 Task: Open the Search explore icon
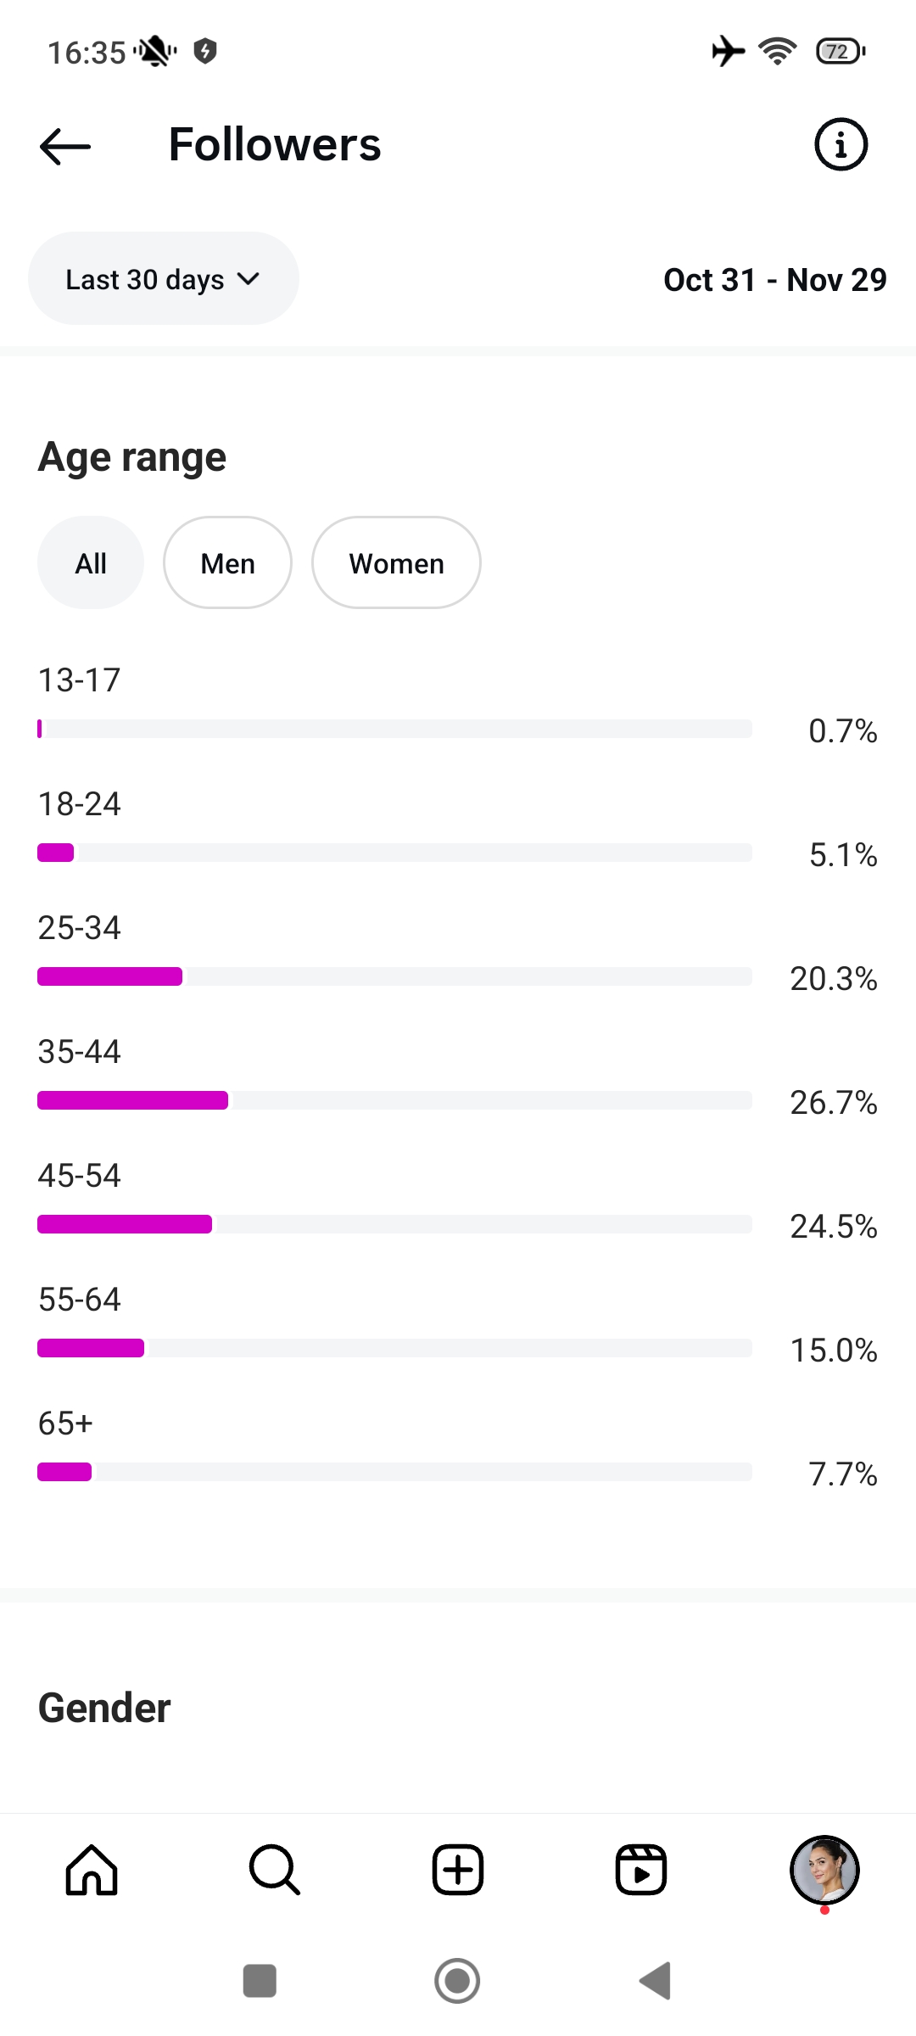275,1870
